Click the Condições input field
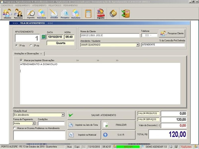199x149 pixels. tap(51, 123)
